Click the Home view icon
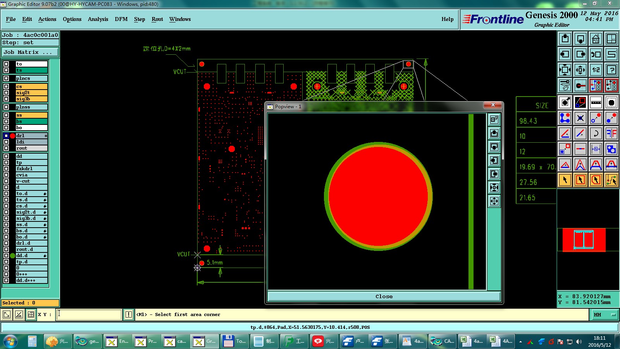 coord(596,39)
